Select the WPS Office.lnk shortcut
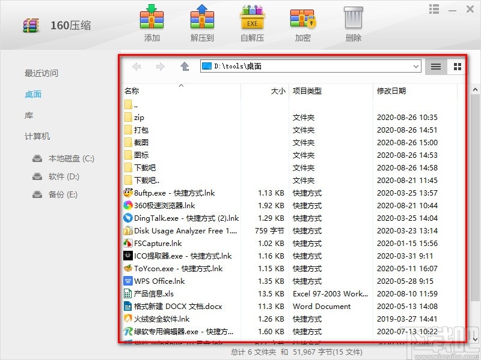Image resolution: width=481 pixels, height=360 pixels. click(x=160, y=281)
